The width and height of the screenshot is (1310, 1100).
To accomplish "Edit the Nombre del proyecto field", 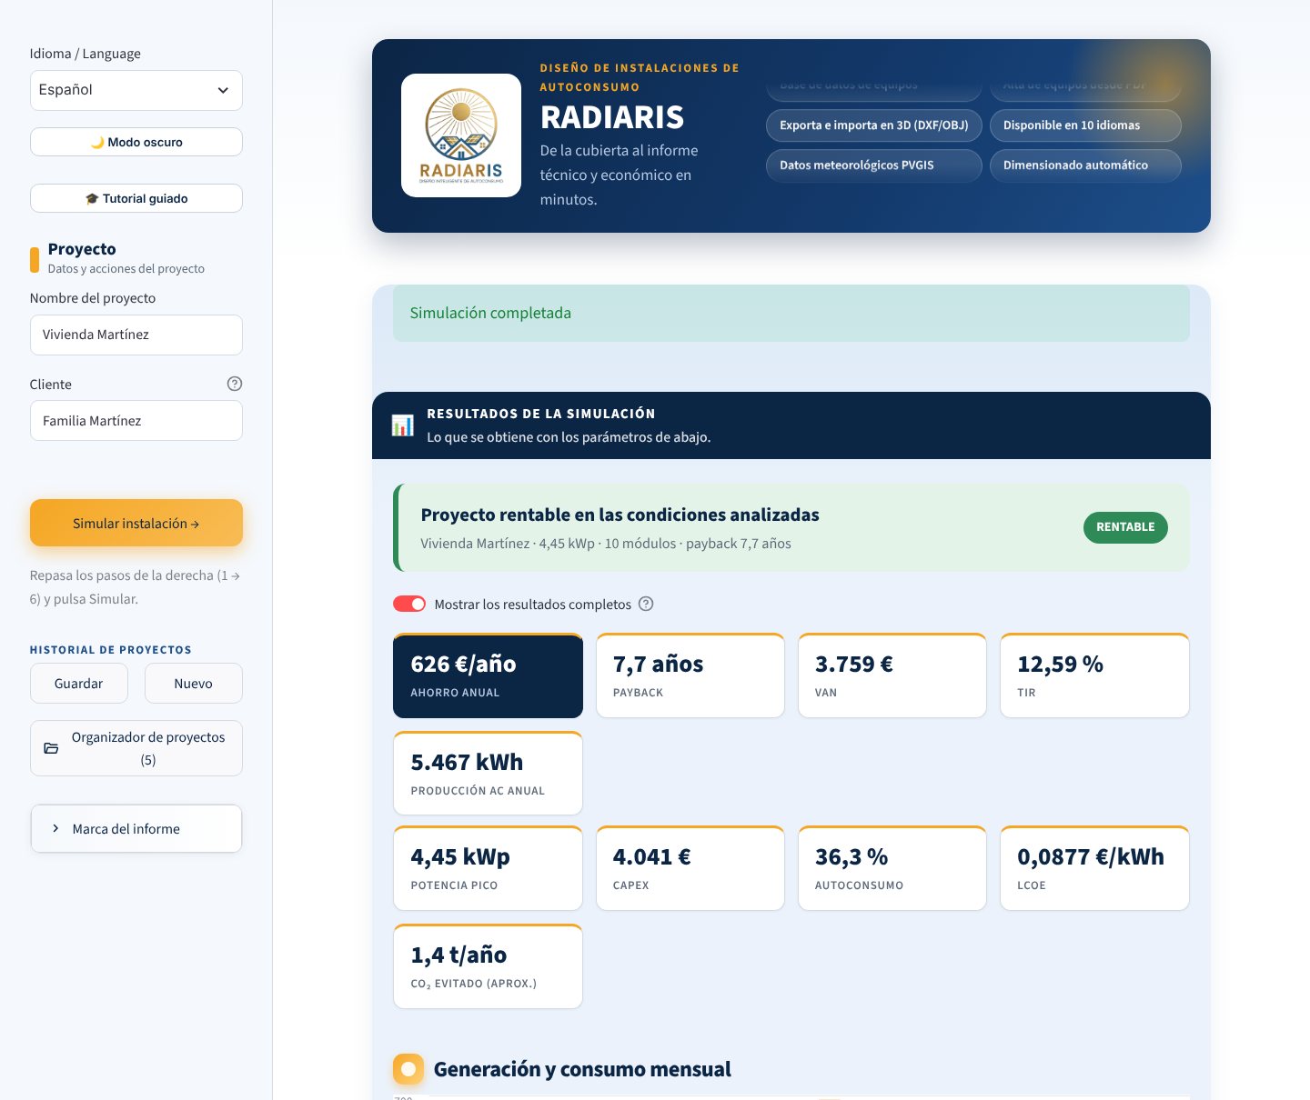I will click(x=136, y=335).
